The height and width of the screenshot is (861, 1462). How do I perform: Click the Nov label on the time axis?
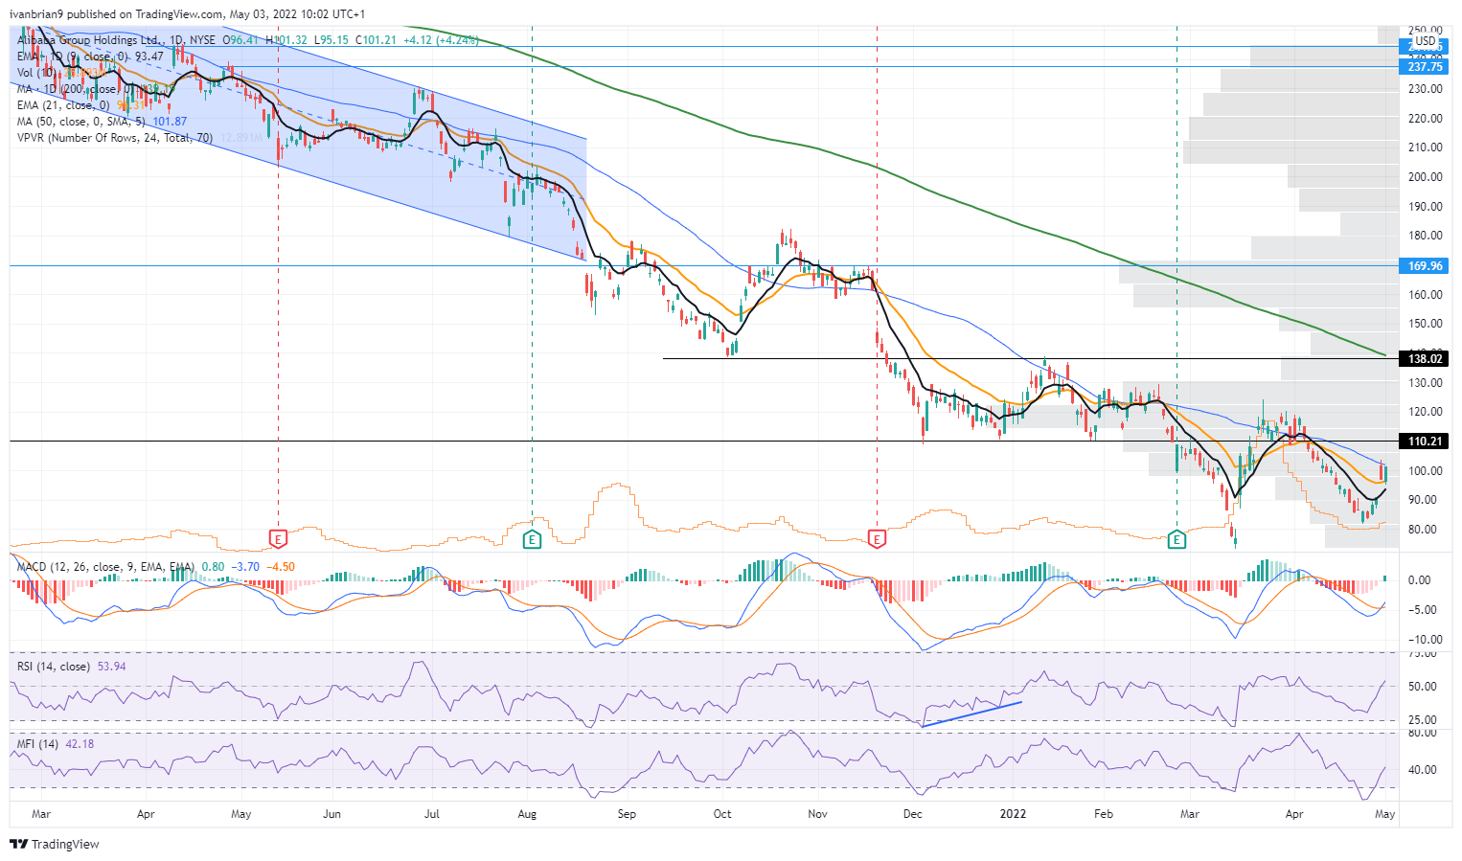818,814
